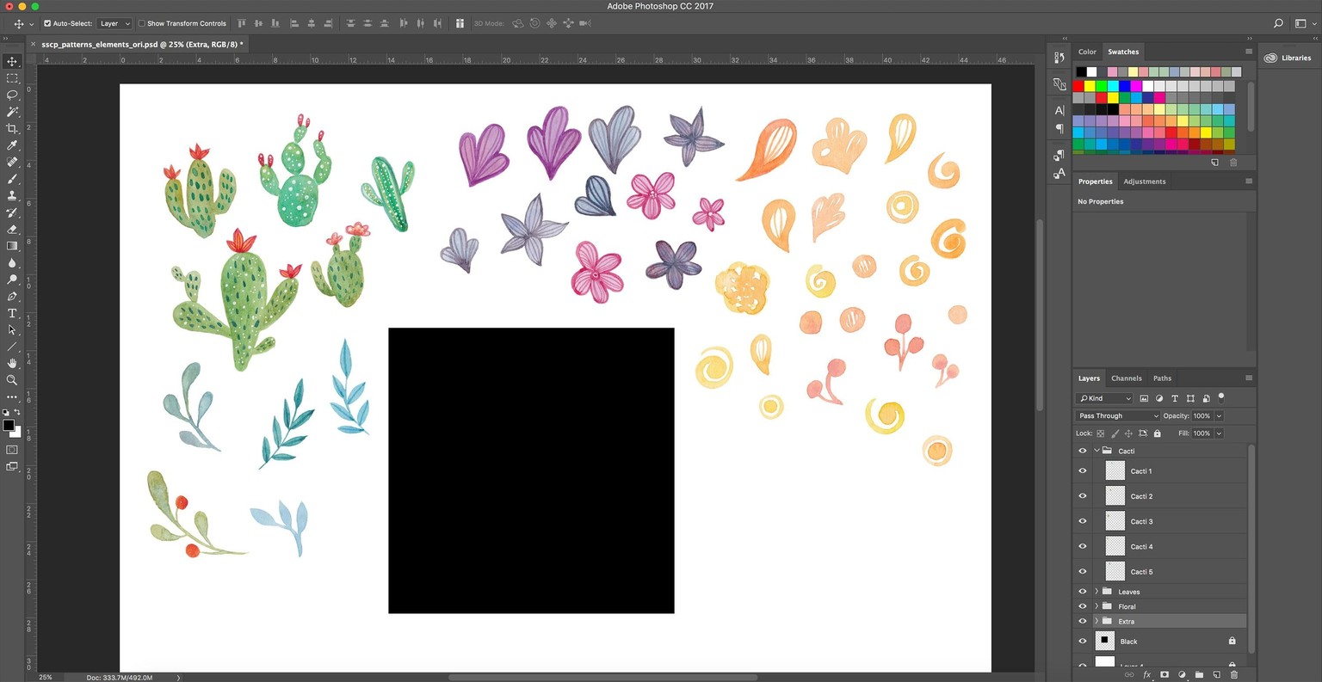Enable Show Transform Controls
Screen dimensions: 1322x682
142,23
